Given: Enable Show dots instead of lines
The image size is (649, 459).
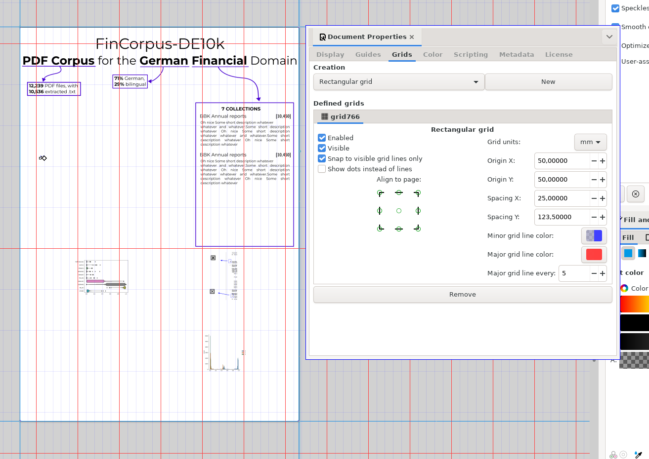Looking at the screenshot, I should 322,169.
